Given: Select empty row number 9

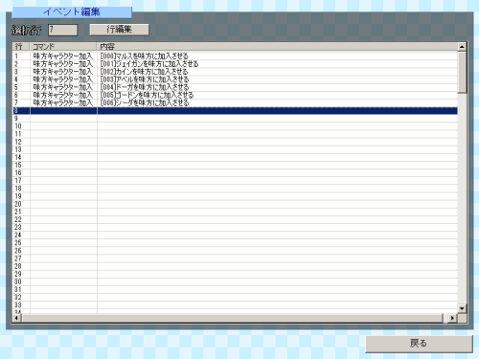Looking at the screenshot, I should (x=235, y=119).
